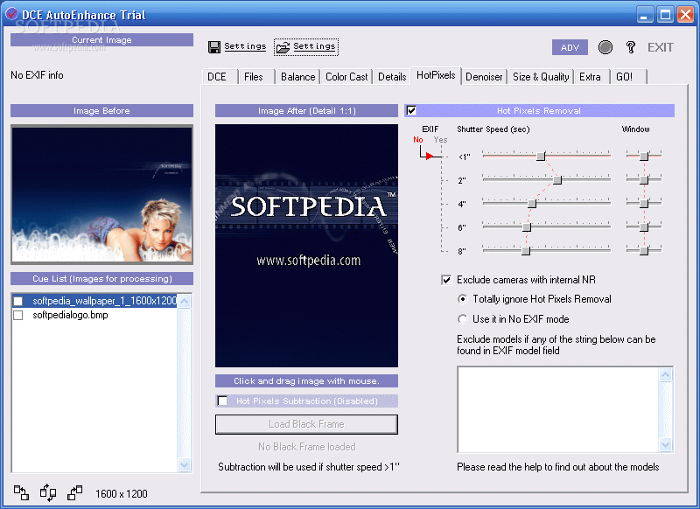This screenshot has width=700, height=509.
Task: Click the 1600 x 1200 size text
Action: click(x=121, y=493)
